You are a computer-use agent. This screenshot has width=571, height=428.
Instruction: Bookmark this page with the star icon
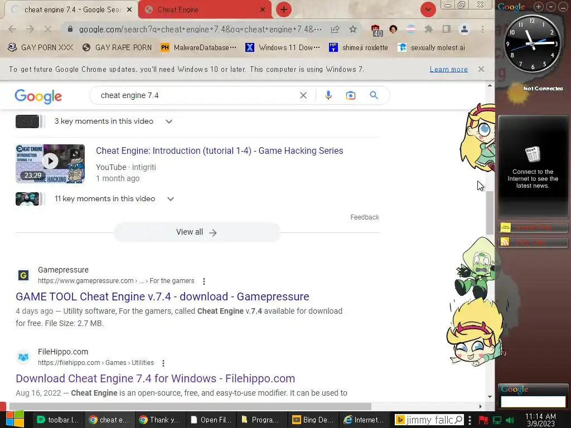tap(353, 29)
